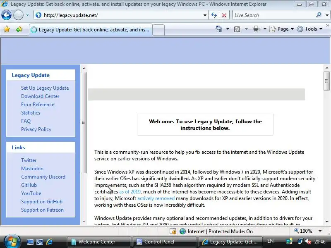Launch Internet Explorer from quick launch
The width and height of the screenshot is (331, 248).
tap(49, 242)
